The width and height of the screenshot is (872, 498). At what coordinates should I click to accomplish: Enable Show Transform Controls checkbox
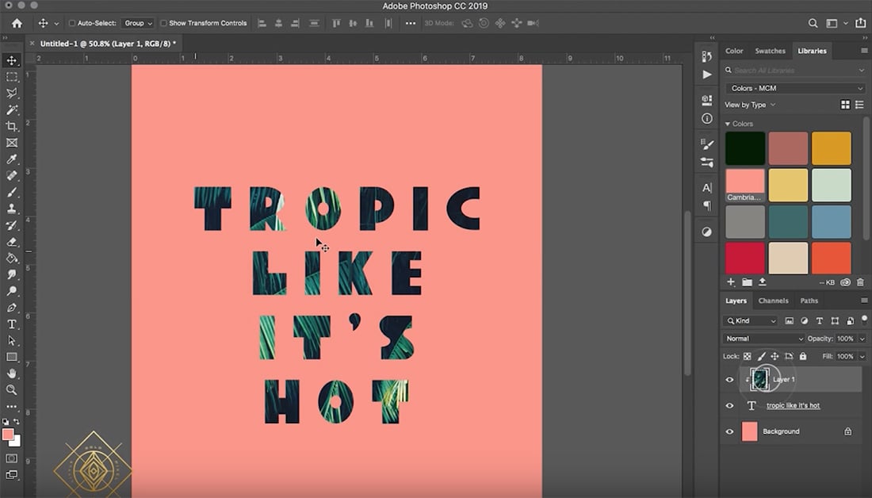[x=164, y=24]
